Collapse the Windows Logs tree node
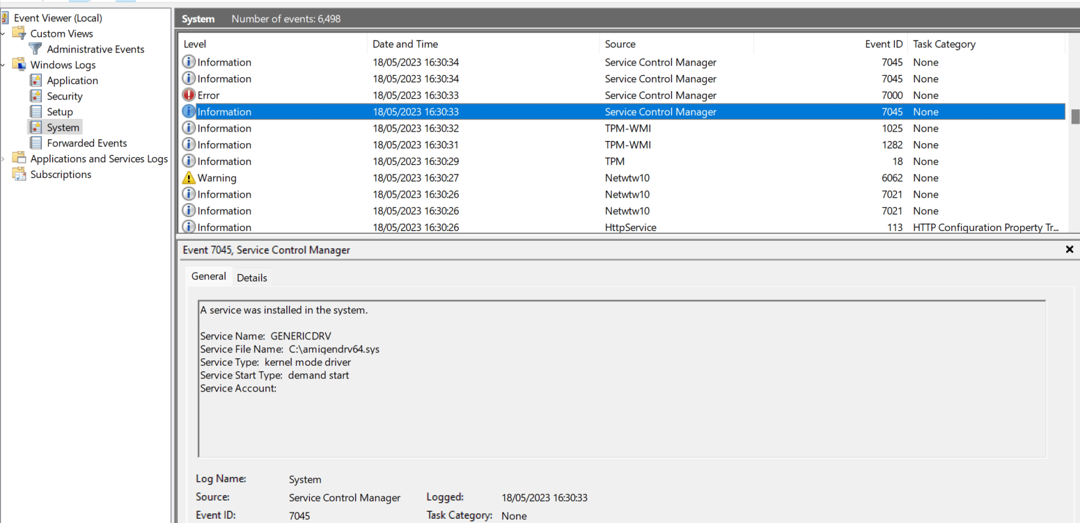Image resolution: width=1080 pixels, height=523 pixels. pyautogui.click(x=4, y=65)
